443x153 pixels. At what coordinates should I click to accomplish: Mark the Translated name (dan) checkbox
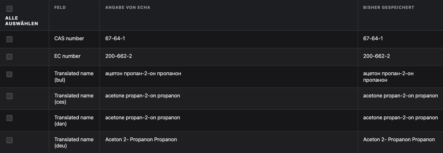[x=9, y=118]
